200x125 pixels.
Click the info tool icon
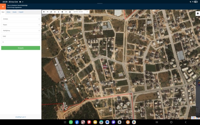59,12
